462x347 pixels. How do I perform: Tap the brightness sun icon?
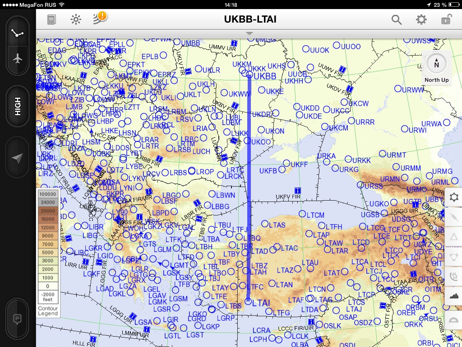76,19
